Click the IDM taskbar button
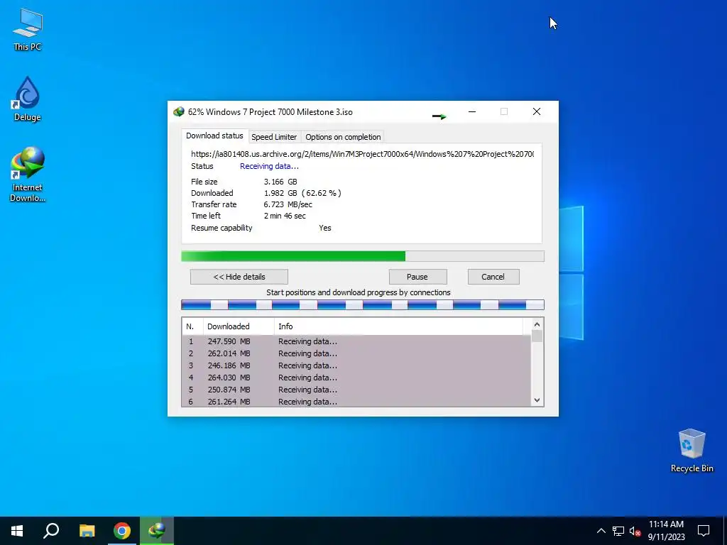The image size is (727, 545). coord(157,531)
